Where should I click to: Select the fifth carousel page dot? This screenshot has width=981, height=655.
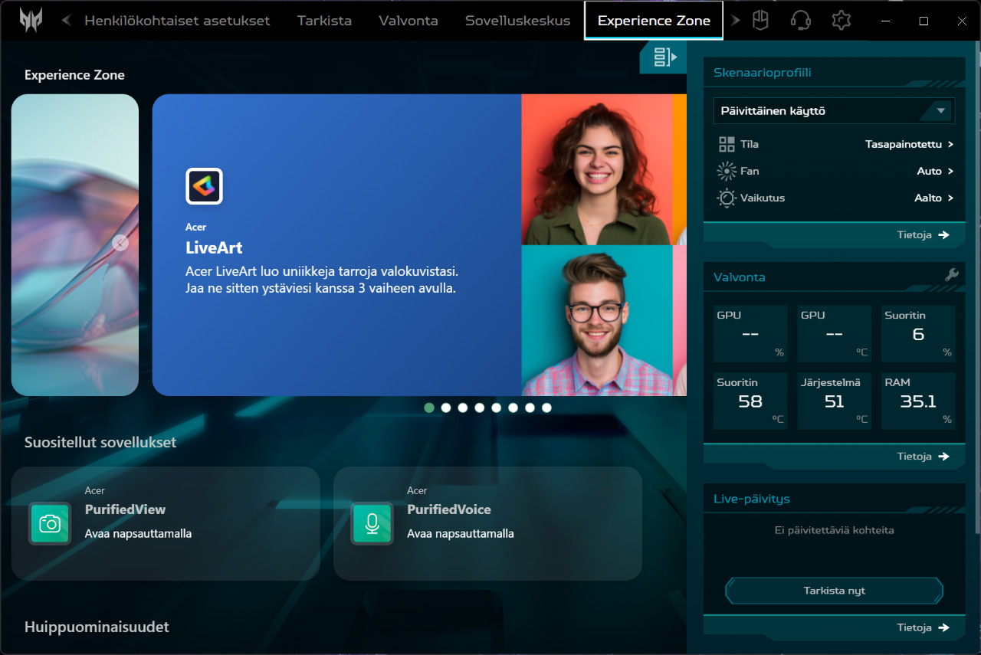point(497,408)
